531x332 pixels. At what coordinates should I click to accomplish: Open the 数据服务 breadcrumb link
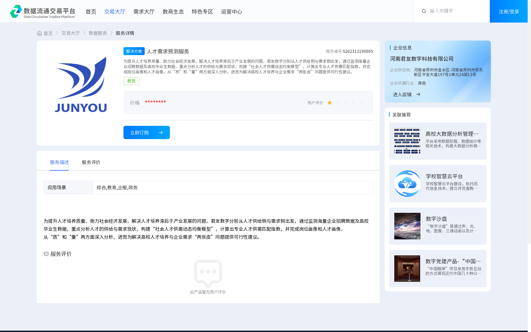tap(97, 33)
